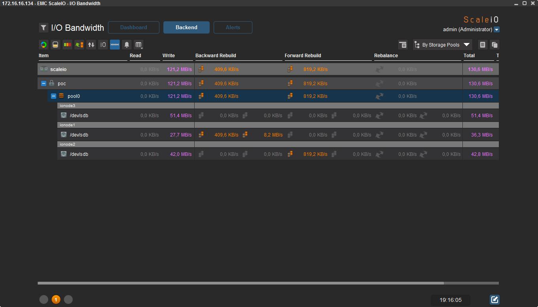
Task: Select the rebuild and rebalance arrow icon
Action: pos(79,45)
